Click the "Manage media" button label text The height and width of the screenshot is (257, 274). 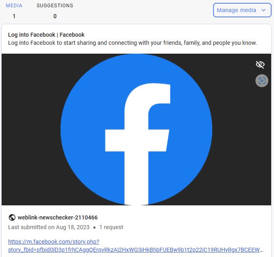click(236, 10)
